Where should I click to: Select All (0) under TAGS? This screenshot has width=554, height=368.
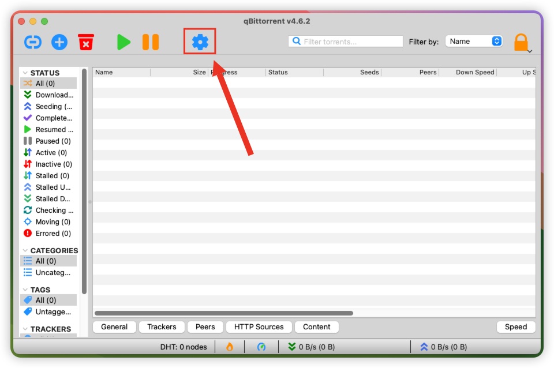48,300
